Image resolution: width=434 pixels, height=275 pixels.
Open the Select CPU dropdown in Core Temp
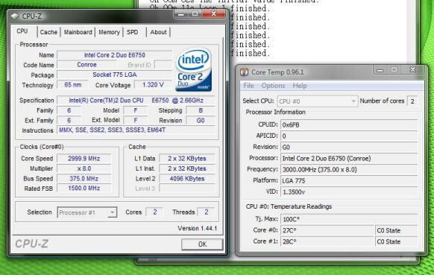(x=318, y=101)
